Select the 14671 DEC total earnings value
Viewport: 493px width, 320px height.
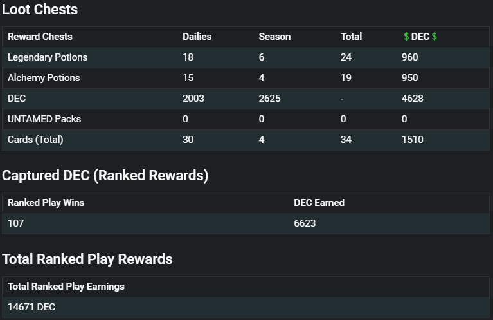[31, 306]
